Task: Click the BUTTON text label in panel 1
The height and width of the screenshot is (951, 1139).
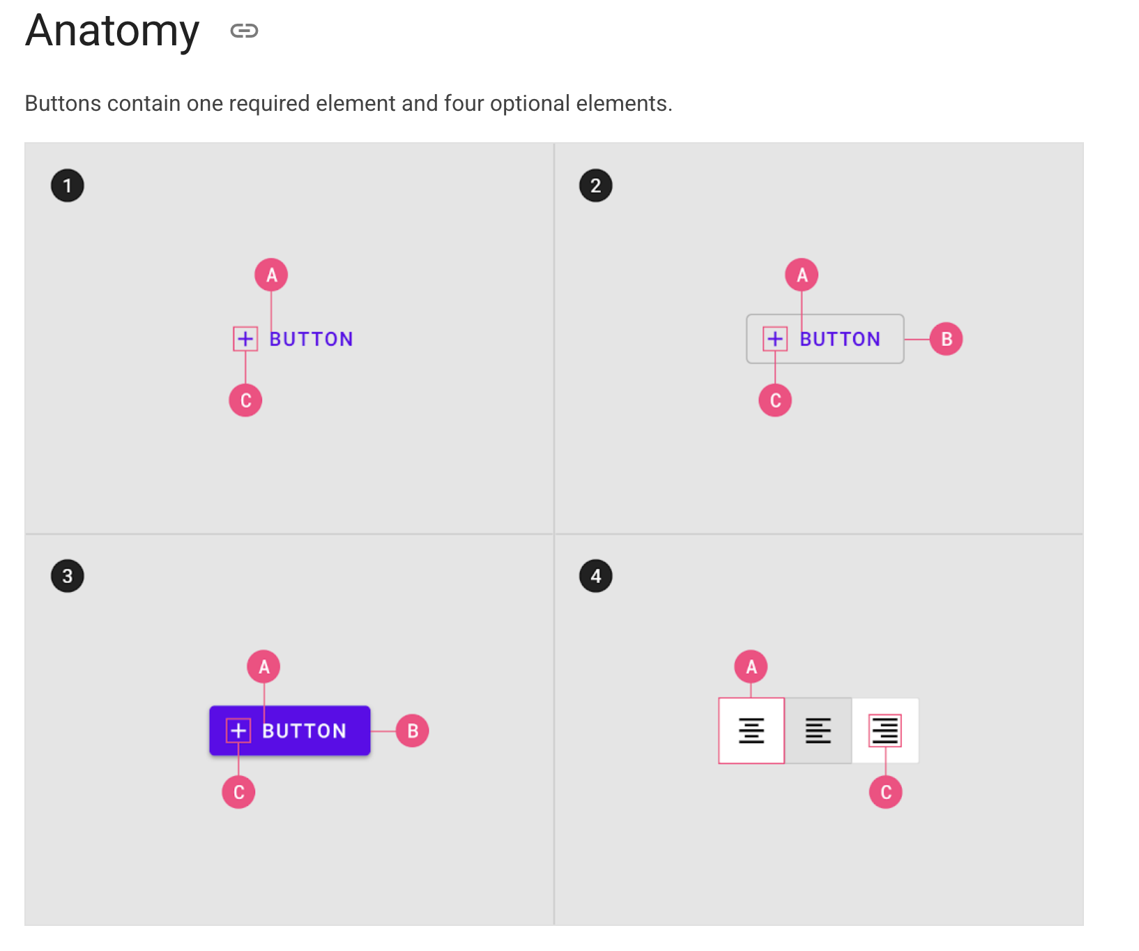Action: [312, 339]
